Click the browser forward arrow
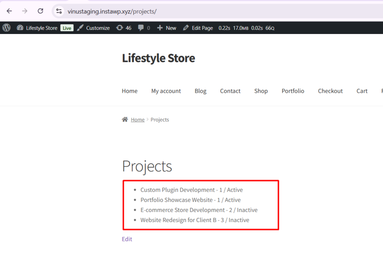This screenshot has width=383, height=280. coord(25,11)
